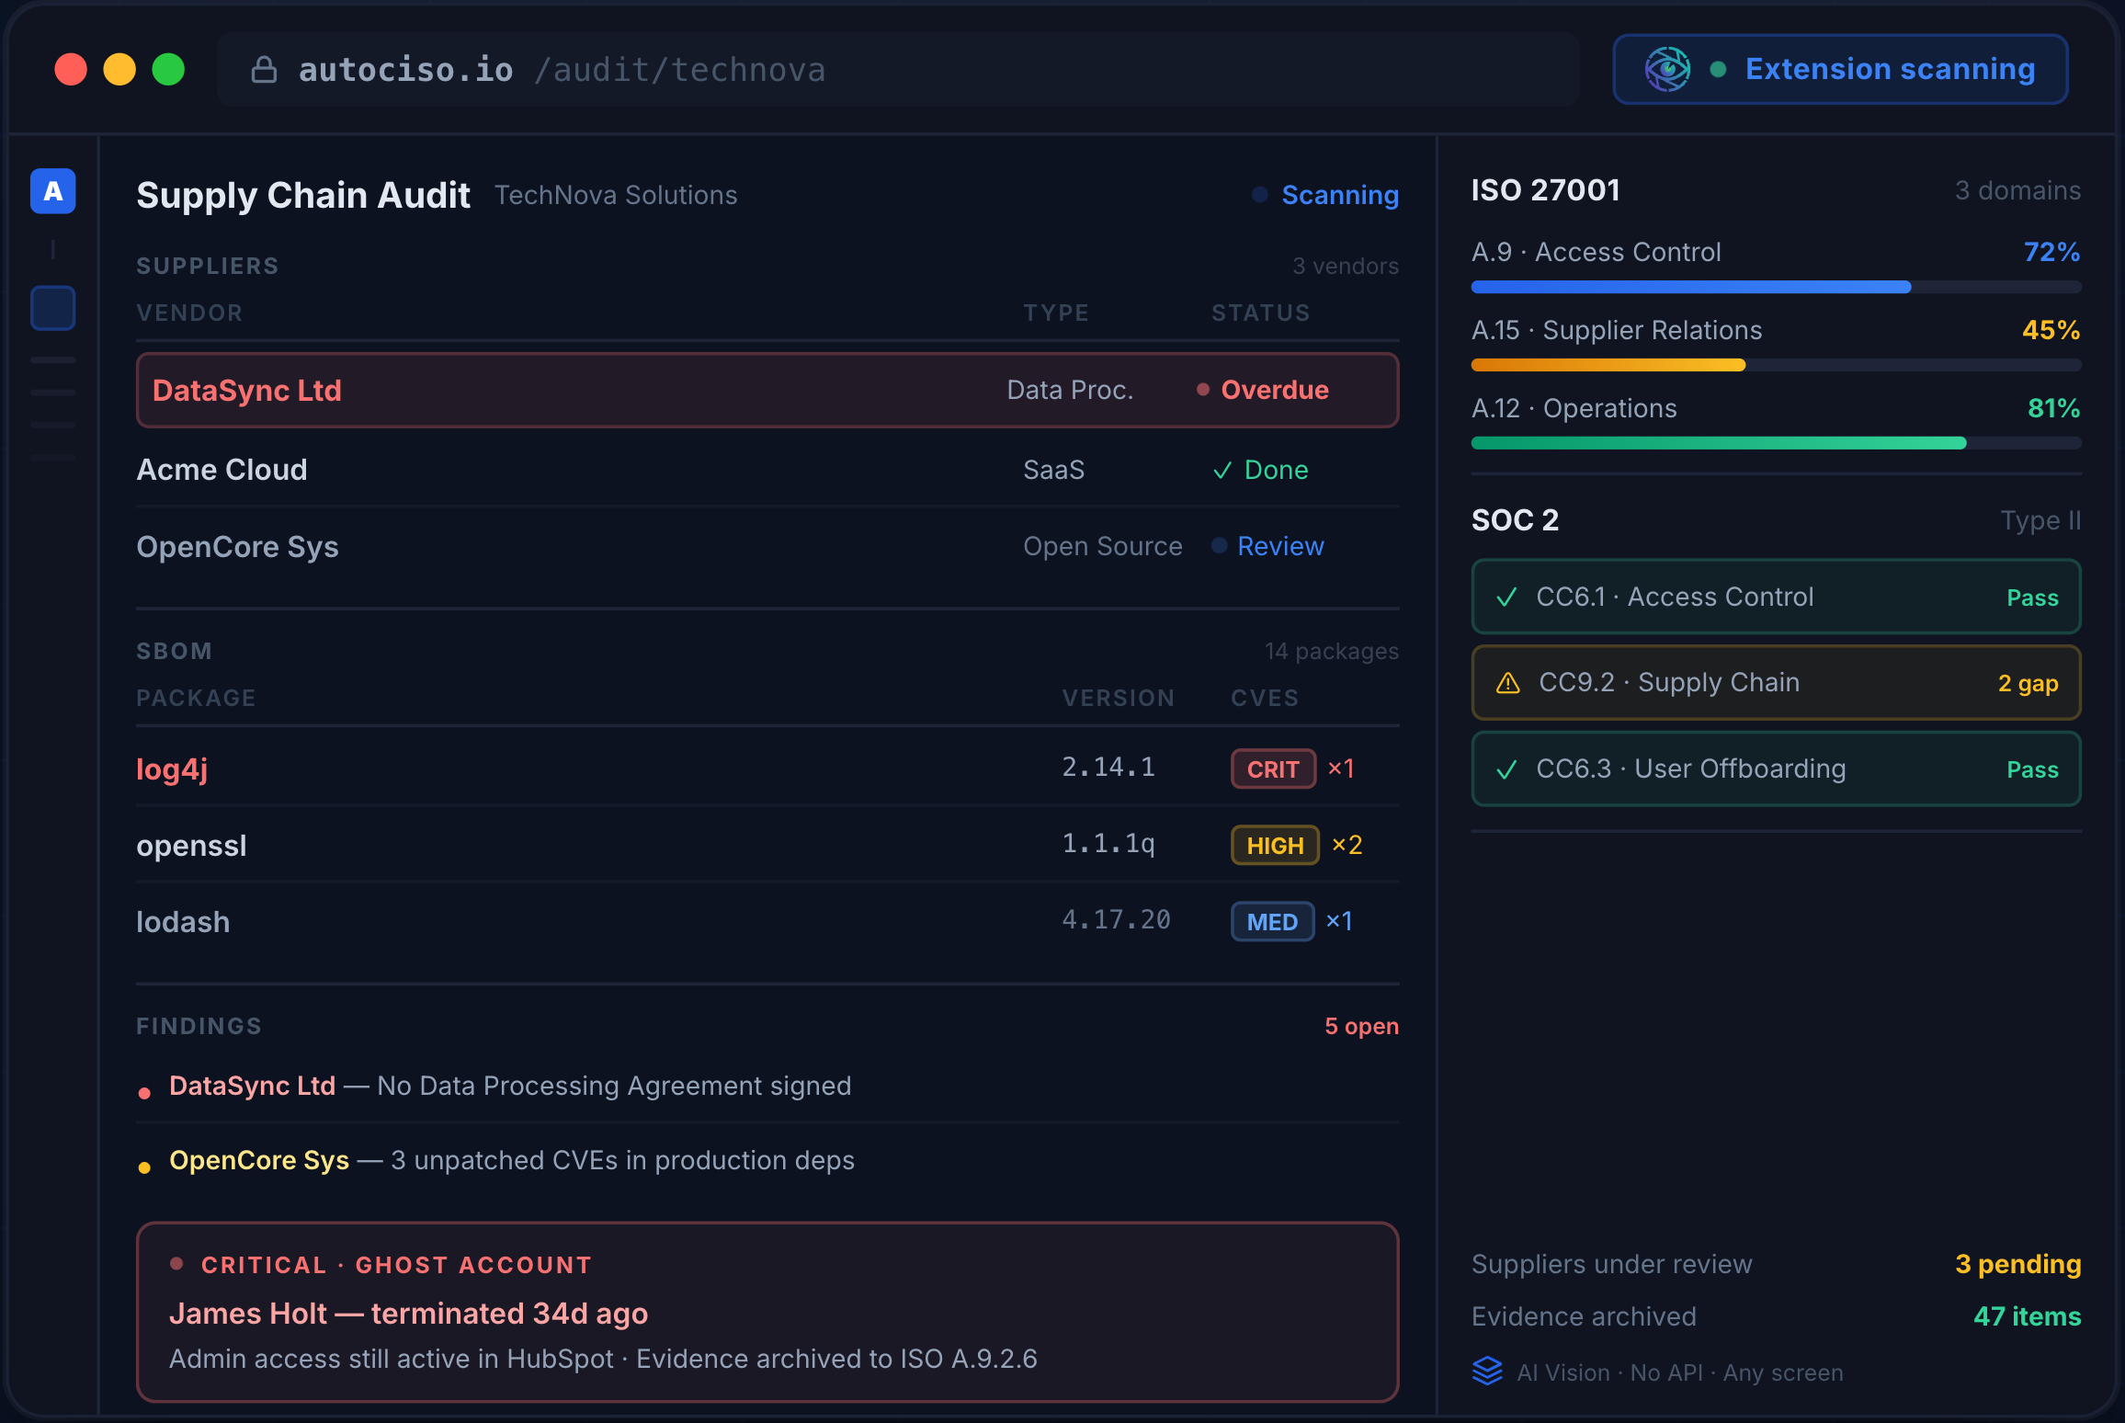Screen dimensions: 2125x1423
Task: Click the 47 items evidence value
Action: 2027,1316
